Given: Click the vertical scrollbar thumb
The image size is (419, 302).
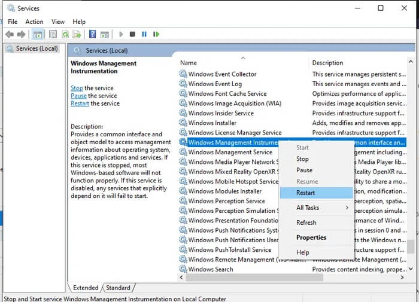Looking at the screenshot, I should point(411,246).
